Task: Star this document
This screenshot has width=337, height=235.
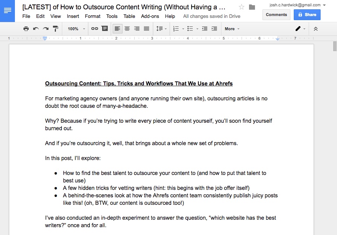Action: 242,7
